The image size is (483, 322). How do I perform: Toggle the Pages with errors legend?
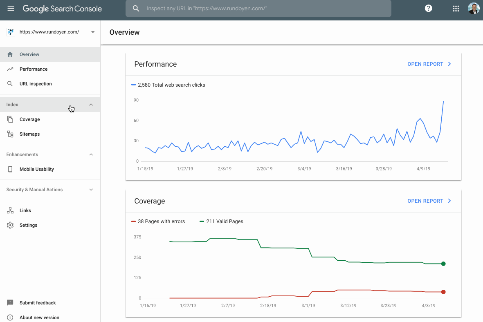click(x=158, y=221)
